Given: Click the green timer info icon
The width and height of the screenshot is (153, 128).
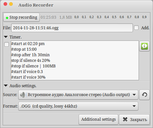Looking at the screenshot, I should point(144,46).
